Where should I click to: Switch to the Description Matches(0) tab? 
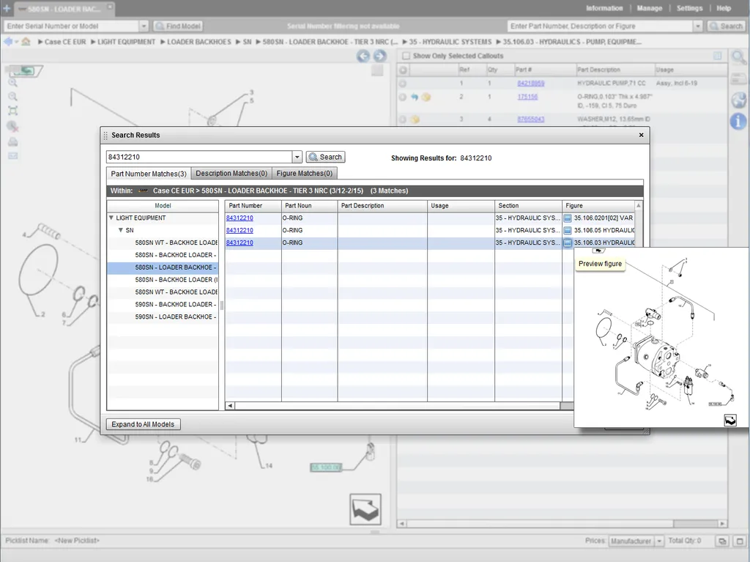(x=231, y=174)
